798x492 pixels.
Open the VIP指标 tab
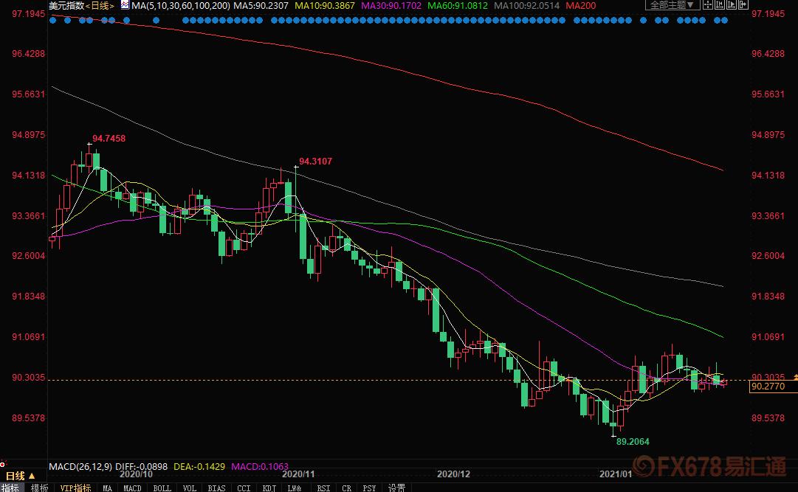[x=75, y=488]
